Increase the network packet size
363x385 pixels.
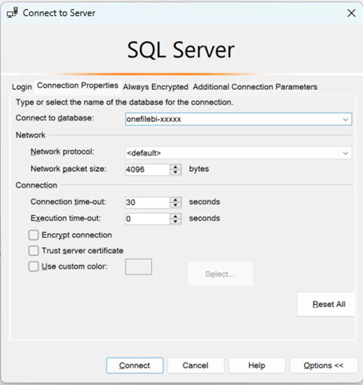pyautogui.click(x=175, y=167)
